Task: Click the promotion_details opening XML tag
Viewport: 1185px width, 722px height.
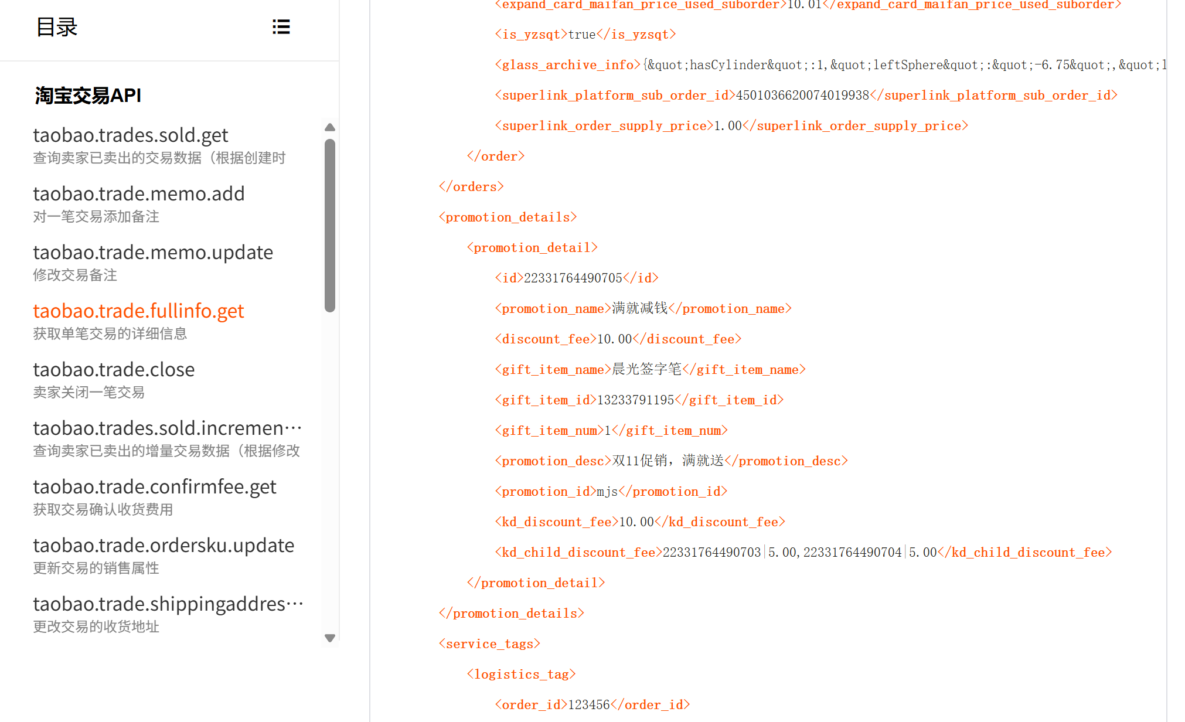Action: pyautogui.click(x=508, y=217)
